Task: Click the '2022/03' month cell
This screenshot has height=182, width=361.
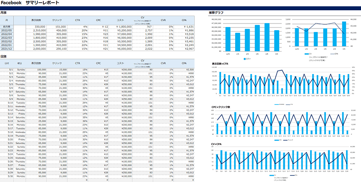Action: tap(7, 38)
